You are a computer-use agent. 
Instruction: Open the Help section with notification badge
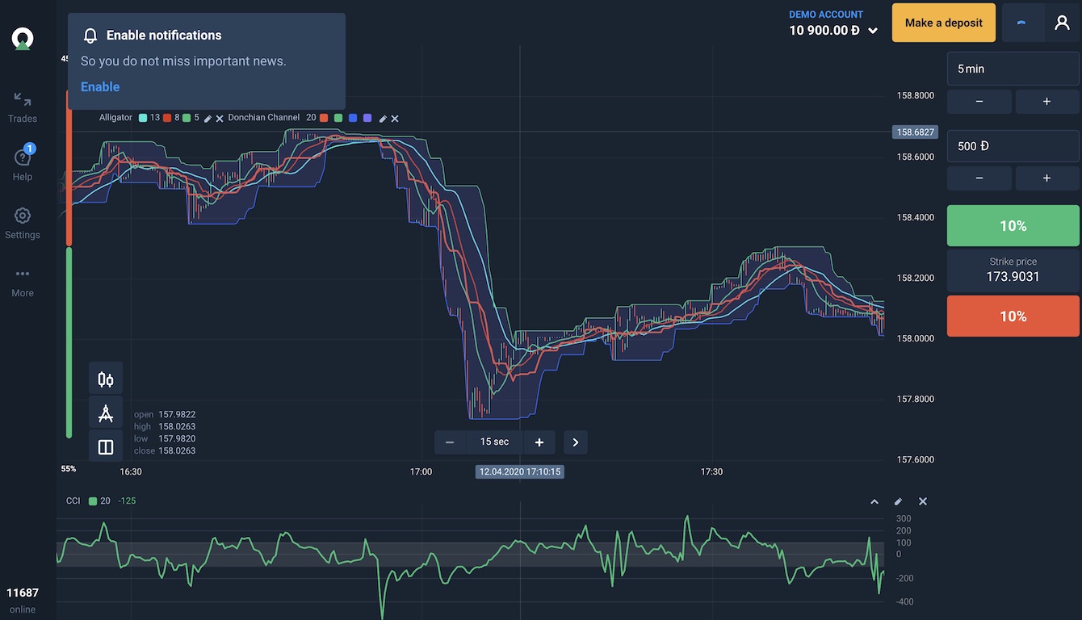pyautogui.click(x=23, y=165)
